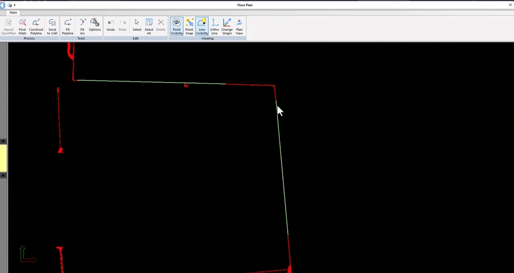Choose the Fit Arc tool
This screenshot has width=514, height=273.
(82, 26)
